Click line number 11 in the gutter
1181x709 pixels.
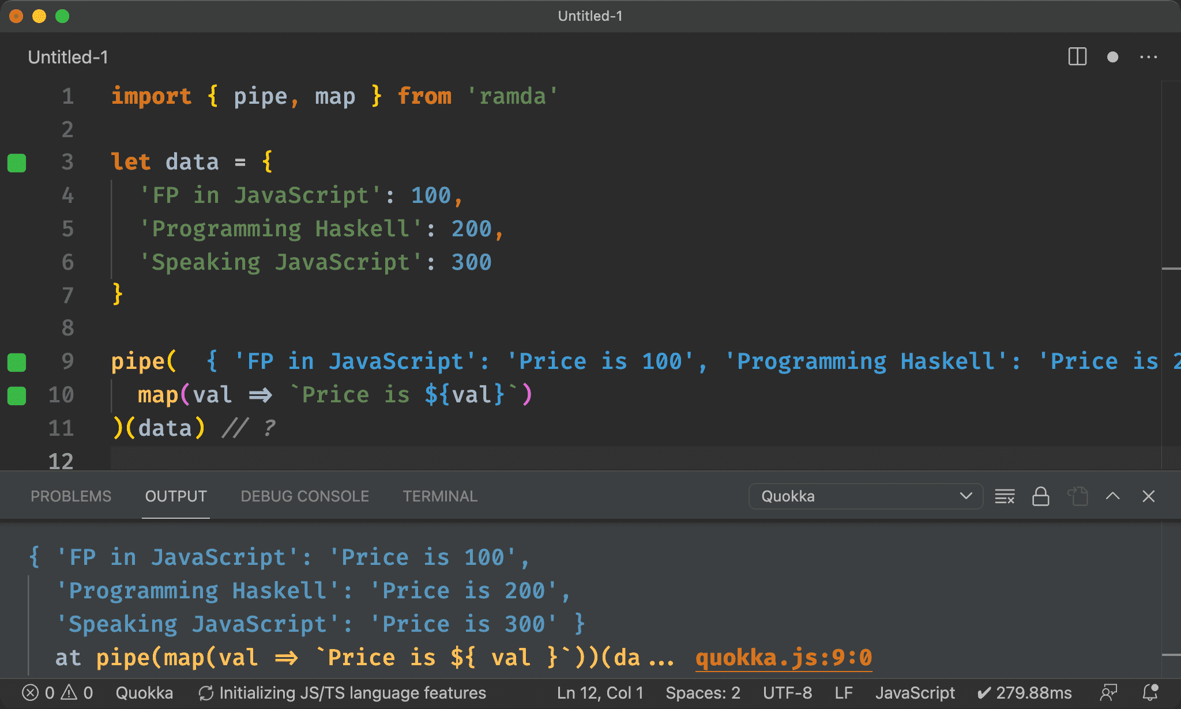tap(61, 428)
